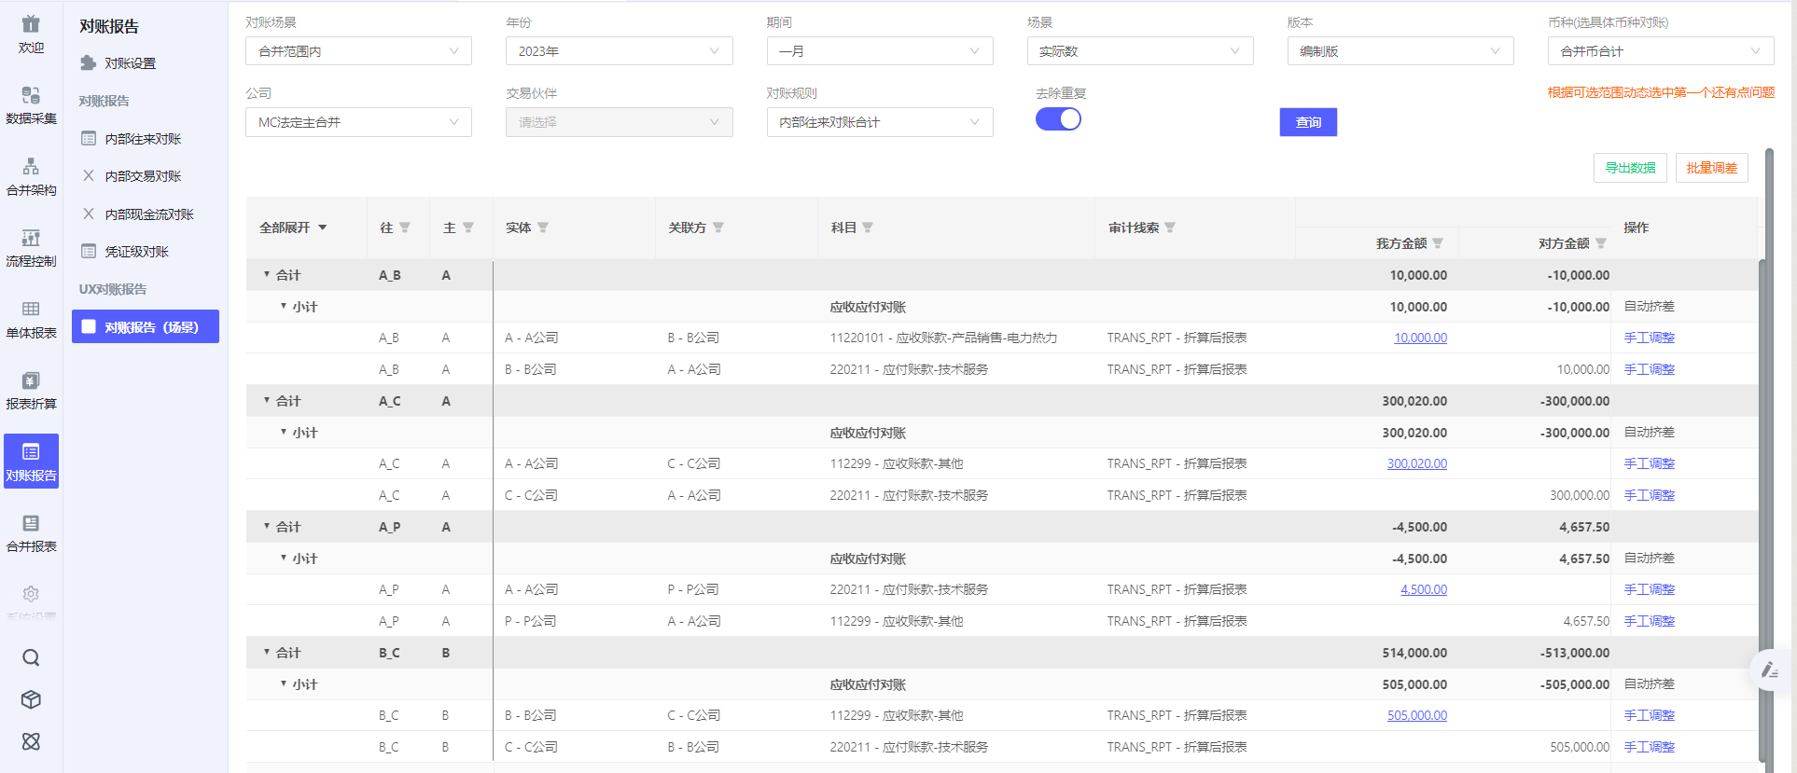Click the 查询 button
This screenshot has height=773, width=1797.
click(x=1307, y=122)
